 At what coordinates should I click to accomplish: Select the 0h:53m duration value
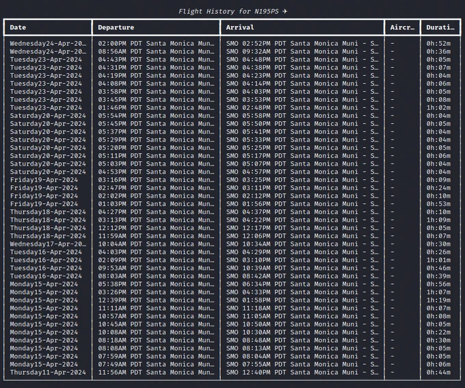(438, 204)
